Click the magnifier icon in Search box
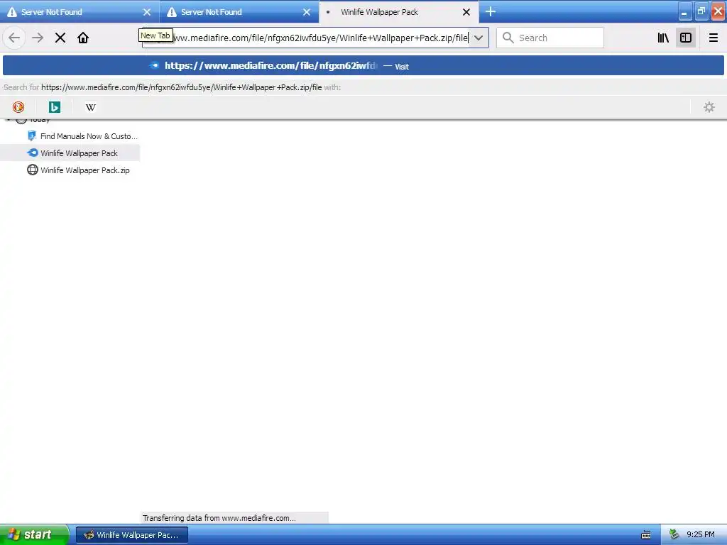Viewport: 727px width, 545px height. [508, 38]
